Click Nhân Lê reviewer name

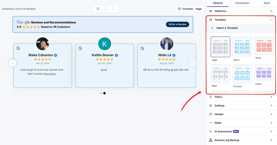[x=165, y=55]
